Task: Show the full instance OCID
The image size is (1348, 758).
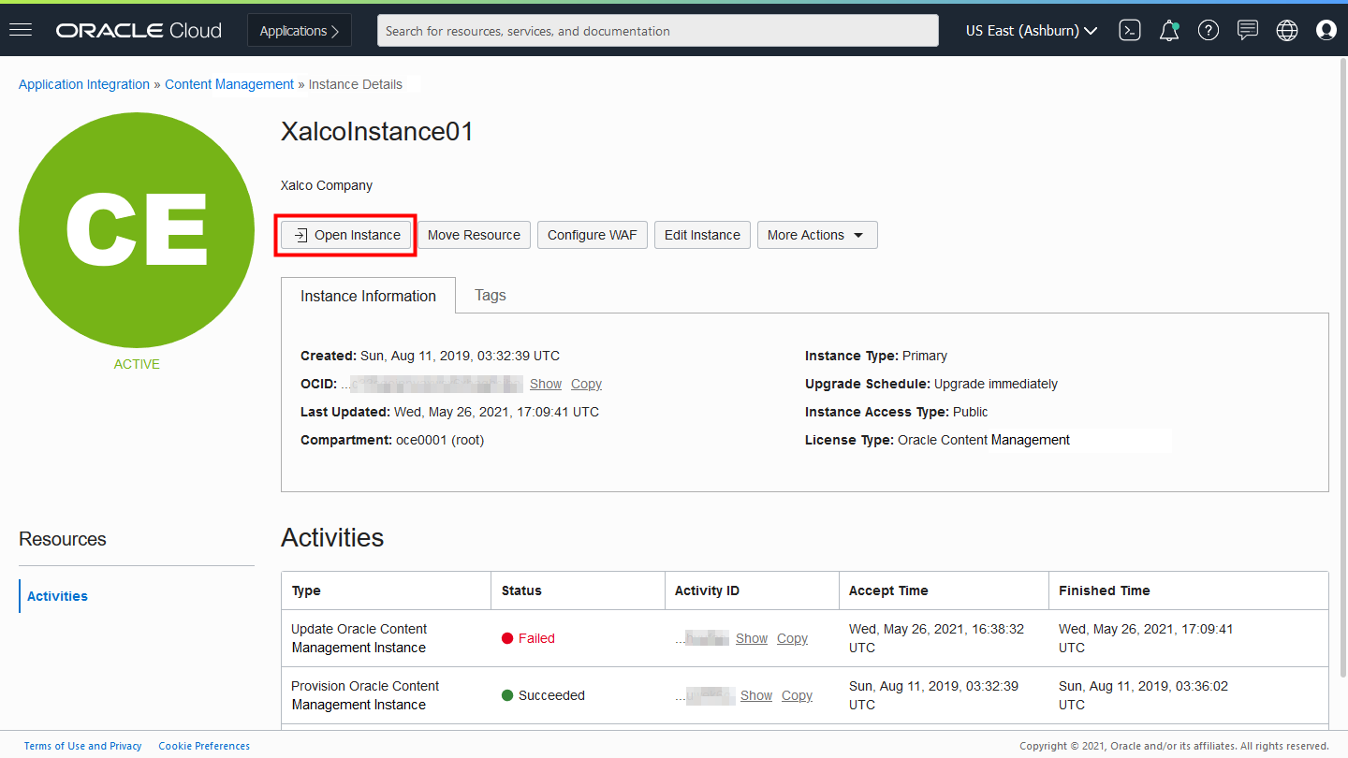Action: tap(546, 384)
